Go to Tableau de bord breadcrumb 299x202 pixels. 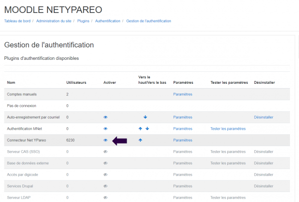[x=17, y=21]
